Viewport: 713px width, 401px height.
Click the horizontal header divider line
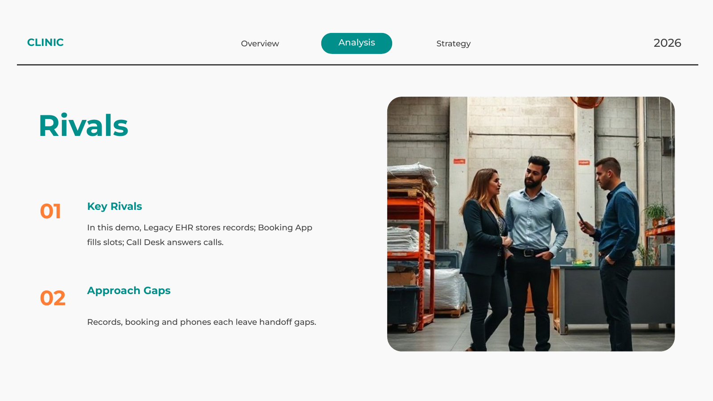(x=357, y=65)
